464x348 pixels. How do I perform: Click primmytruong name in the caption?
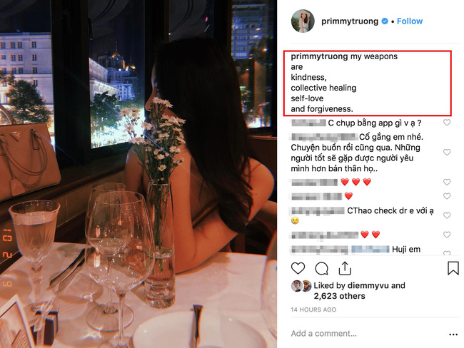319,56
